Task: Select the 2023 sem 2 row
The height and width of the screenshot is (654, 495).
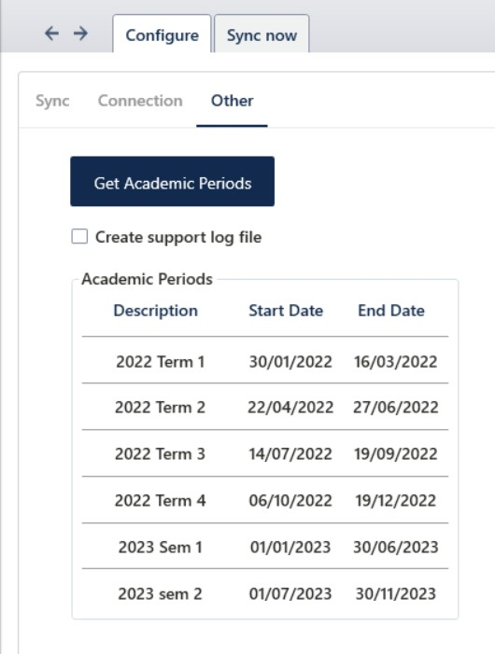Action: point(265,593)
